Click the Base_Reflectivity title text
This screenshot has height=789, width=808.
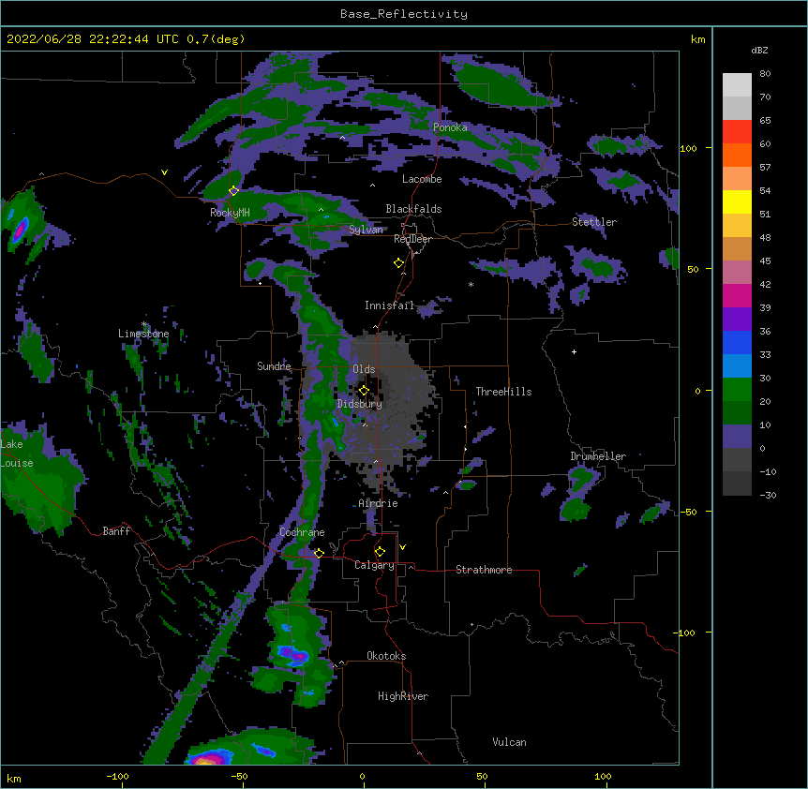coord(404,14)
